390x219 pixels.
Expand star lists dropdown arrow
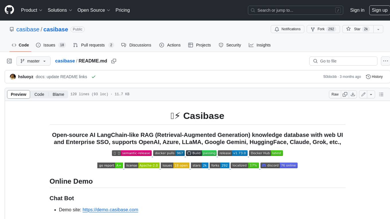click(378, 29)
